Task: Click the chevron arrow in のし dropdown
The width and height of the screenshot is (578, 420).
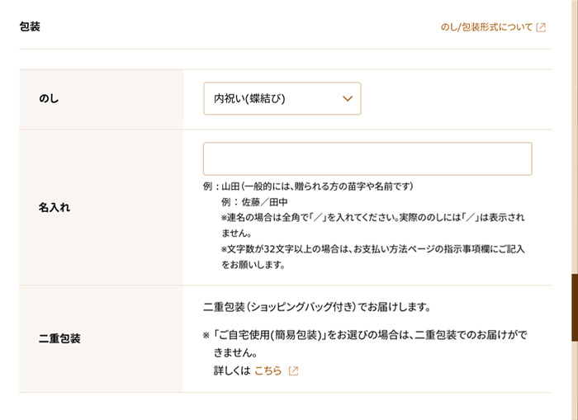Action: click(348, 99)
